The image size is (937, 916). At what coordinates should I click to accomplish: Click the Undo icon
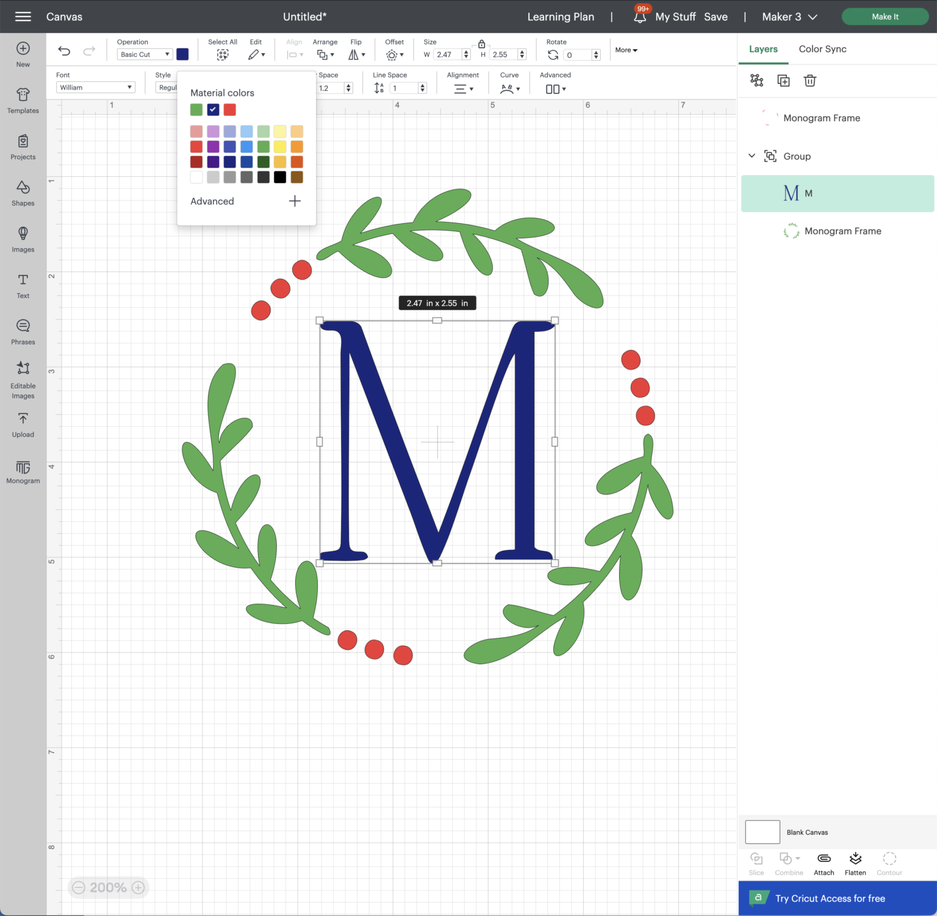(65, 51)
